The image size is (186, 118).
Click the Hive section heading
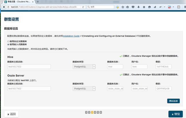click(x=10, y=57)
